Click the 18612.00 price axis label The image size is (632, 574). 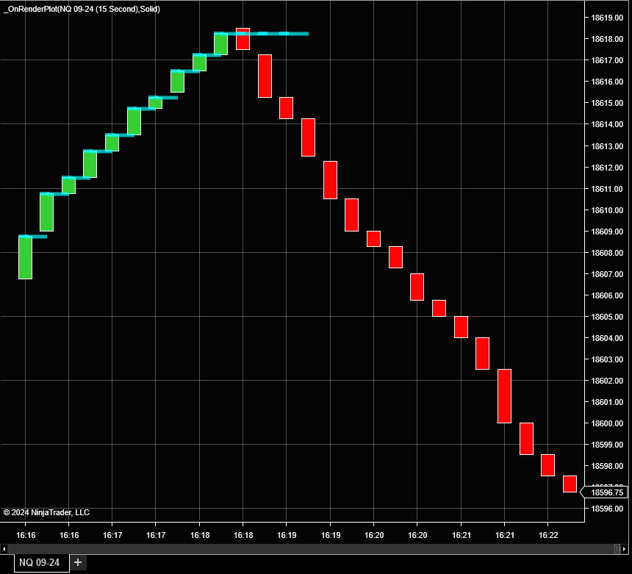click(607, 168)
